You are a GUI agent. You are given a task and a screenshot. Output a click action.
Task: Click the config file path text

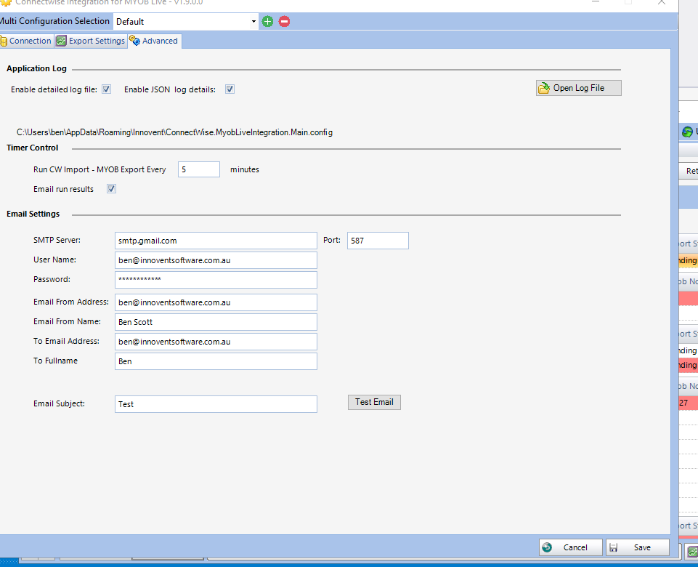click(174, 132)
